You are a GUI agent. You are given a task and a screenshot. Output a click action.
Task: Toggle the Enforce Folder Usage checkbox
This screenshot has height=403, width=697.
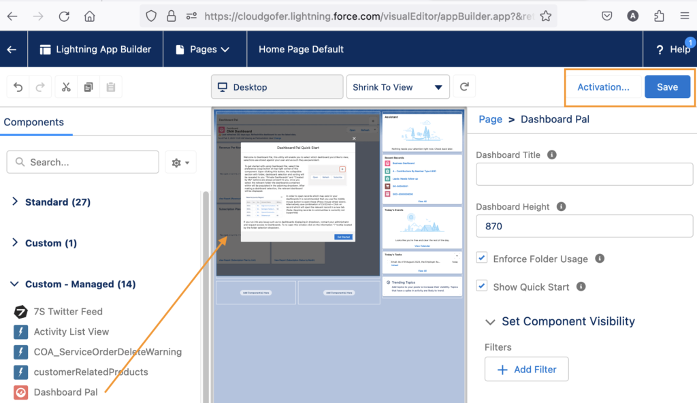click(x=481, y=258)
